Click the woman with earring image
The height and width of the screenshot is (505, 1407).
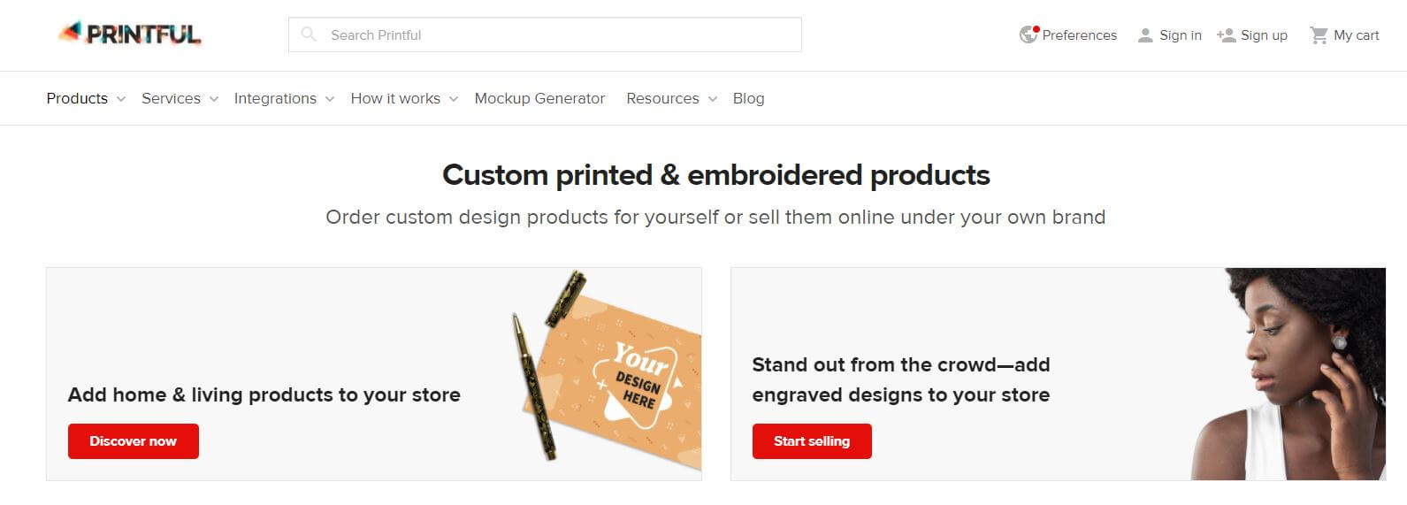pyautogui.click(x=1288, y=374)
